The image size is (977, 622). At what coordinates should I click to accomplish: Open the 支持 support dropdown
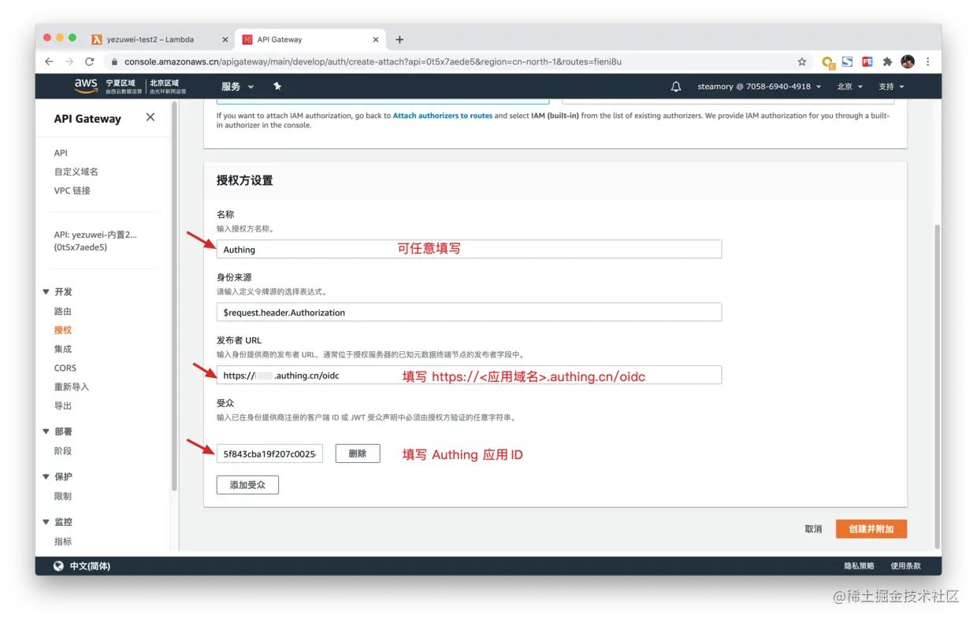[x=891, y=87]
